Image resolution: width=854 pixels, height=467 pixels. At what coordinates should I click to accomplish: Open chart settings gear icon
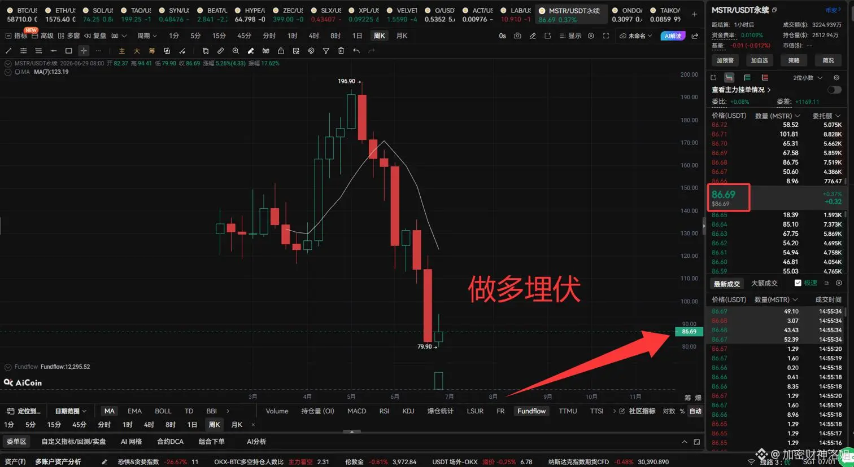pos(591,36)
